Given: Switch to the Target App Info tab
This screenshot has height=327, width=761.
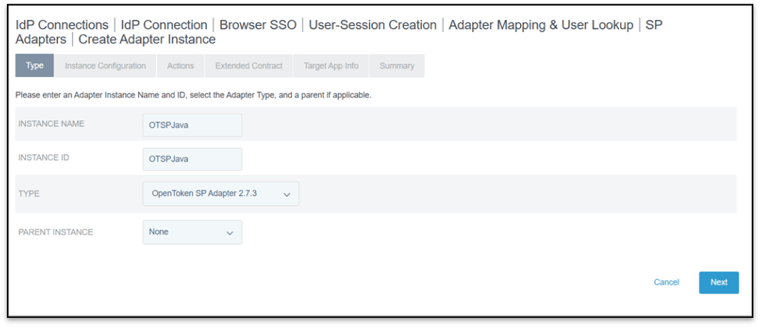Looking at the screenshot, I should tap(331, 66).
